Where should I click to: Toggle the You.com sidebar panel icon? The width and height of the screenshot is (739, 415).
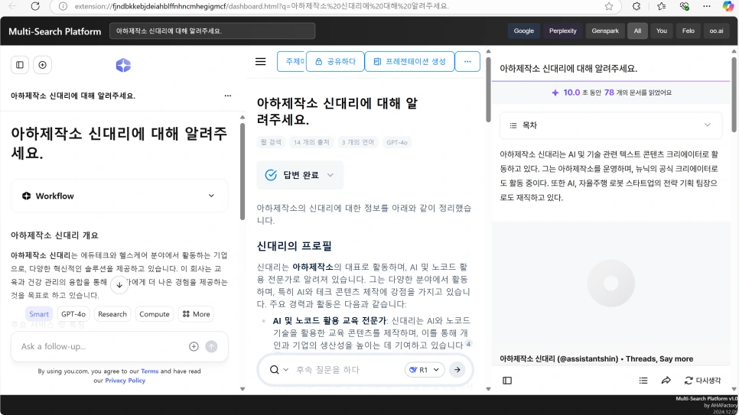click(20, 65)
